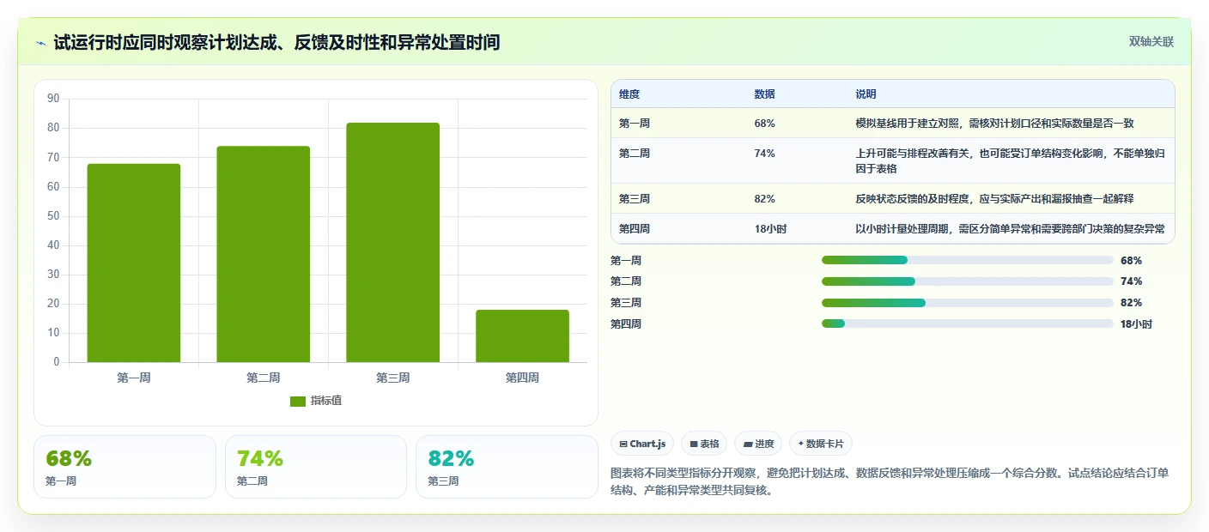Click the description starting 上升可能与排程改善有关
This screenshot has width=1209, height=532.
pyautogui.click(x=1011, y=161)
